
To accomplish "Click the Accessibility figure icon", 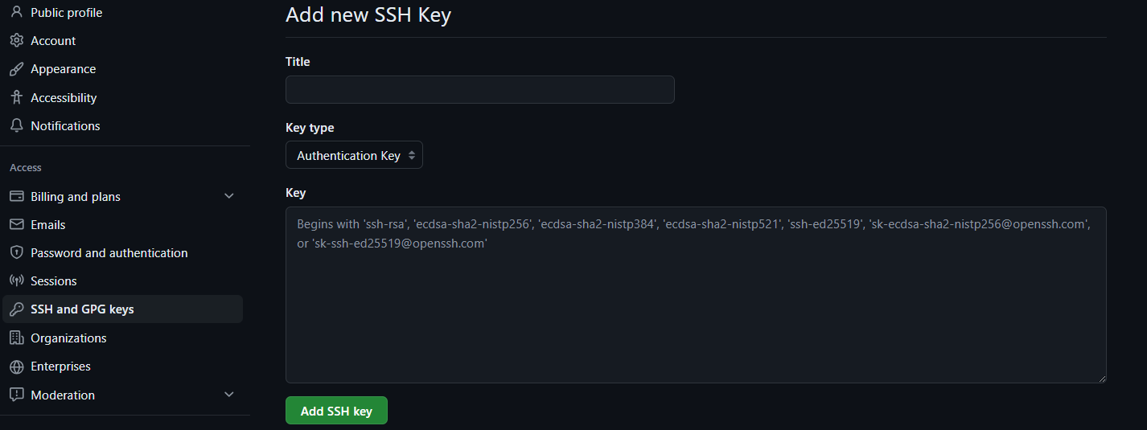I will click(x=16, y=97).
